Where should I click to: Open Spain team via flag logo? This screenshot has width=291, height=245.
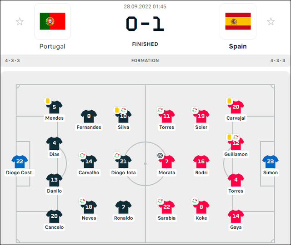tap(238, 21)
